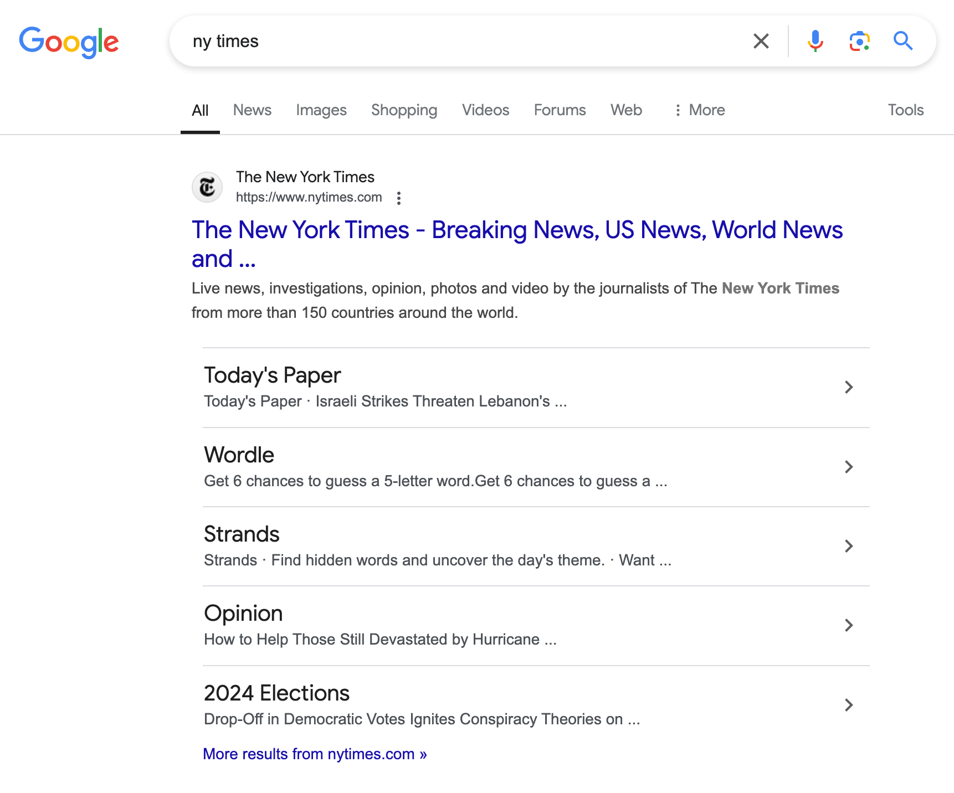Click More results from nytimes.com

click(x=315, y=754)
